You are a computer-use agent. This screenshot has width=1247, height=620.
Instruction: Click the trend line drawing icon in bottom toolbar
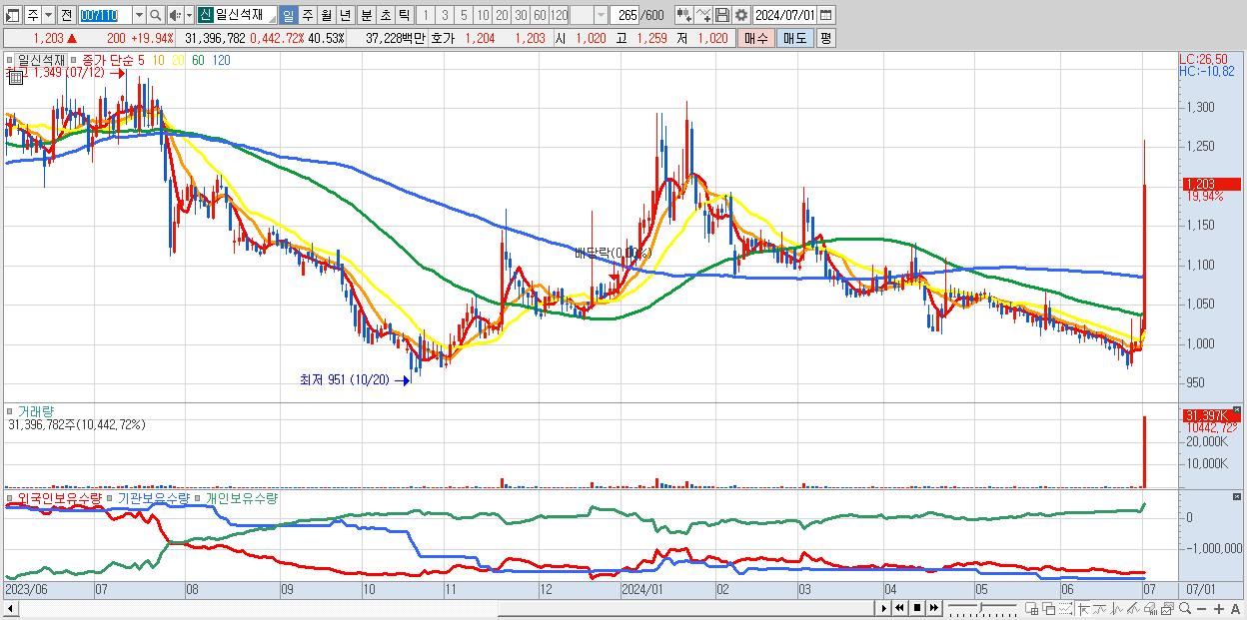click(x=1134, y=608)
